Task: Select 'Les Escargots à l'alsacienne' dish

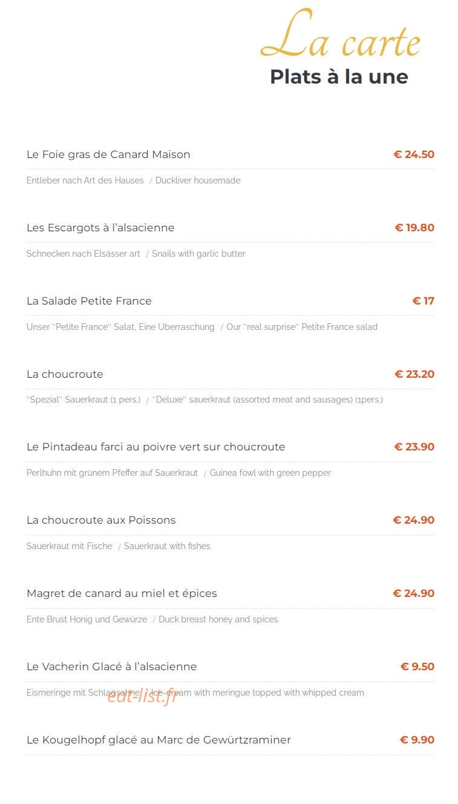Action: click(100, 228)
